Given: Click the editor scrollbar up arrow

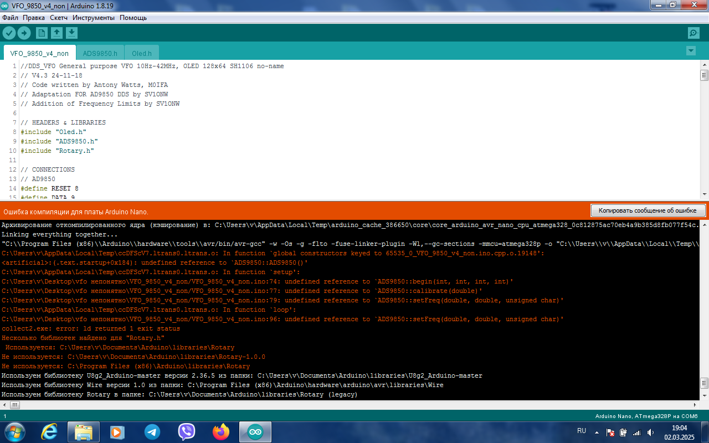Looking at the screenshot, I should (704, 65).
